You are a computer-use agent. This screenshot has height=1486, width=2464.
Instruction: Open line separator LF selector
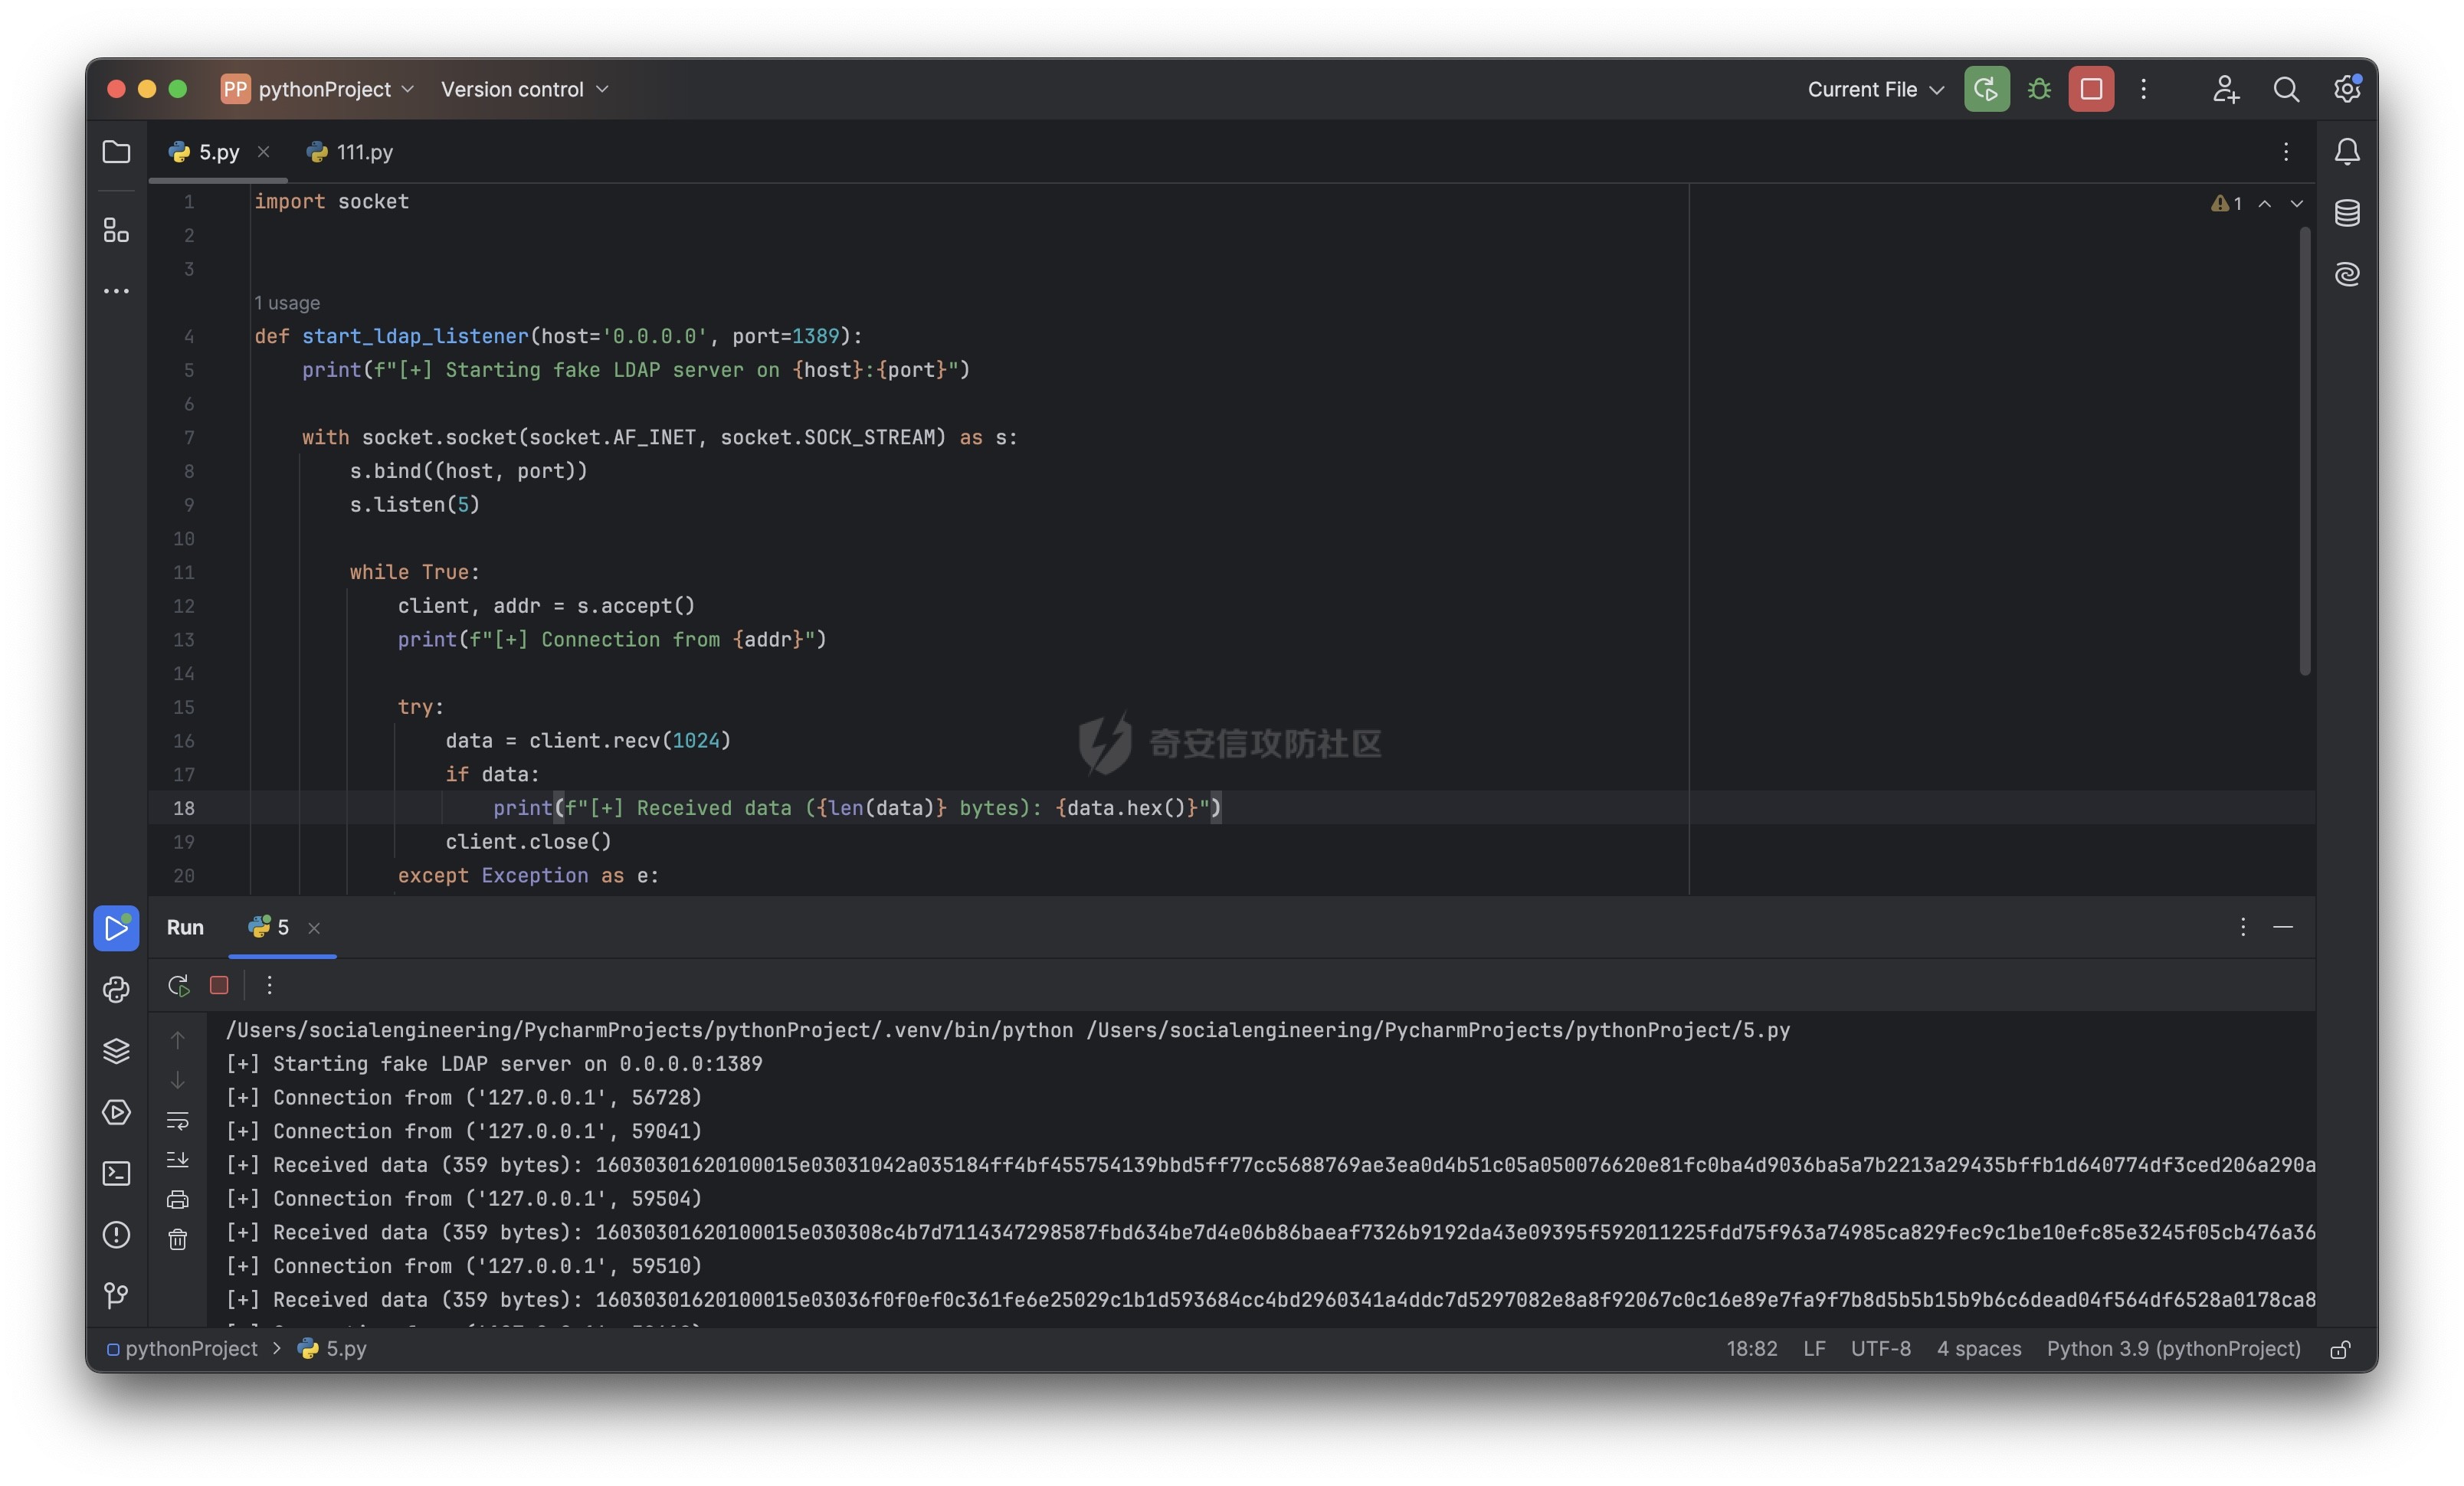(1814, 1348)
